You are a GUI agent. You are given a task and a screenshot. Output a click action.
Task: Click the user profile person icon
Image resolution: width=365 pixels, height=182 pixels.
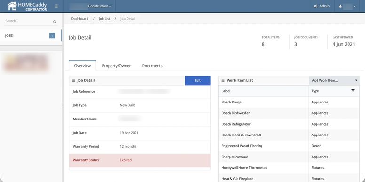point(341,6)
